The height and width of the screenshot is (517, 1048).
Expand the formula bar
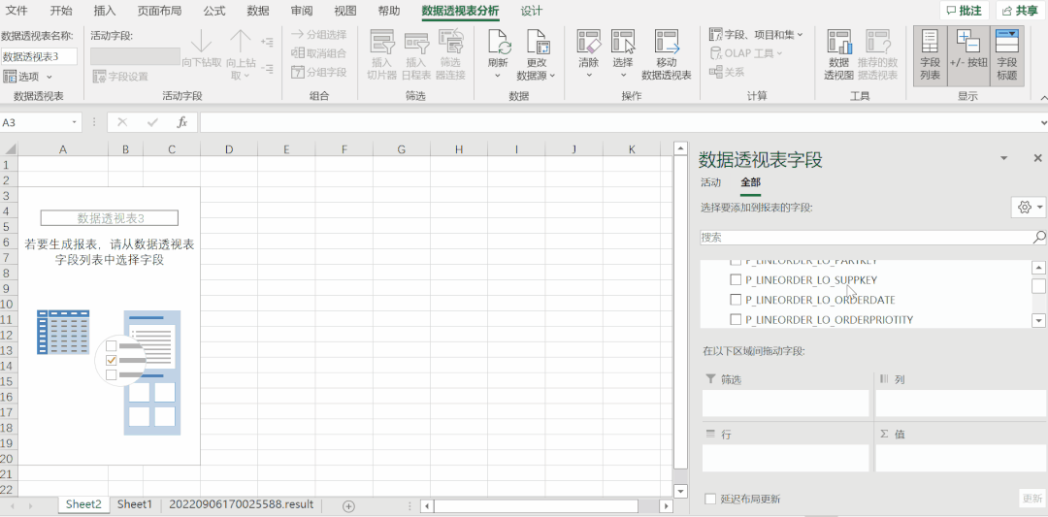coord(1043,122)
